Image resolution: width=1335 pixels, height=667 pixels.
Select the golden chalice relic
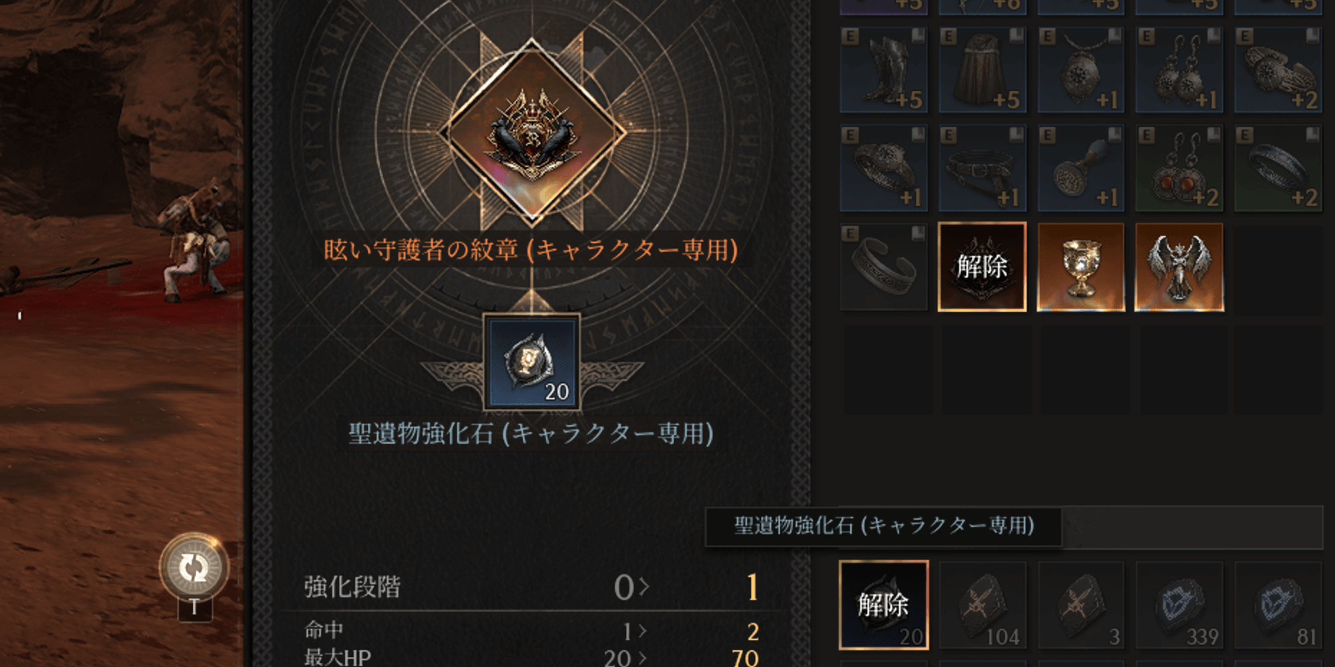click(x=1081, y=267)
